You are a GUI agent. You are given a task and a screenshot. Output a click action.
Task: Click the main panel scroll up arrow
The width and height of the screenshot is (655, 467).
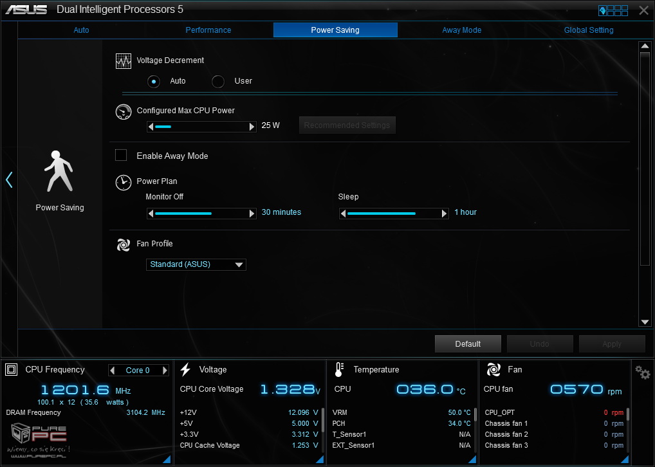[645, 46]
